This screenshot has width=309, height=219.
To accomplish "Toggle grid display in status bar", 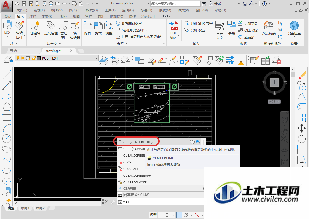I will (161, 215).
